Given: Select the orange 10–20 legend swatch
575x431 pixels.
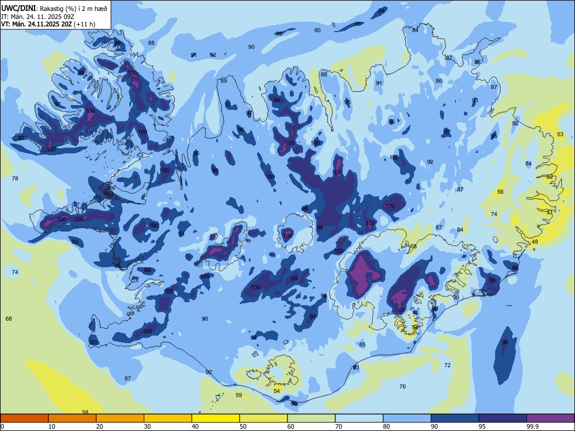Looking at the screenshot, I should click(72, 418).
